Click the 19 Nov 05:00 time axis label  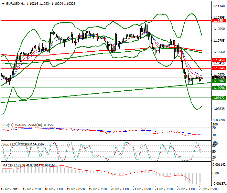pyautogui.click(x=77, y=189)
